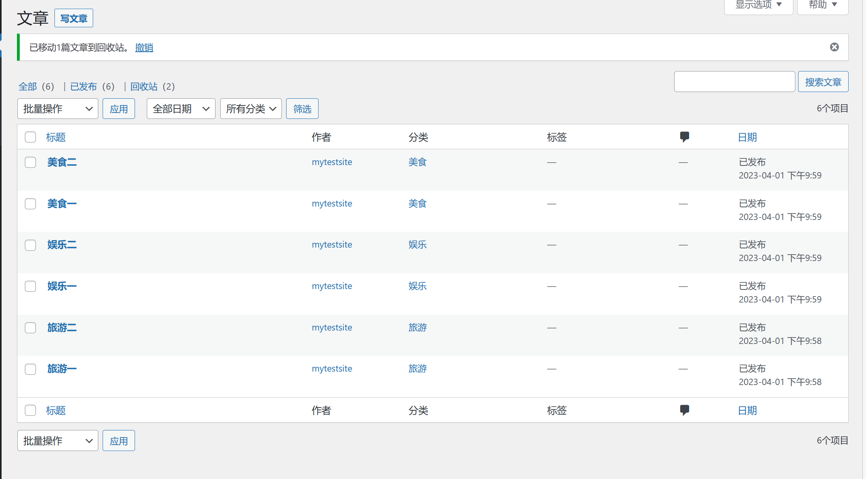This screenshot has height=479, width=866.
Task: Open the 旅游二 post title link
Action: coord(62,327)
